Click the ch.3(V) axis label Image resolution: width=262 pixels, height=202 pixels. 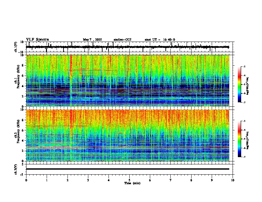tap(16, 169)
